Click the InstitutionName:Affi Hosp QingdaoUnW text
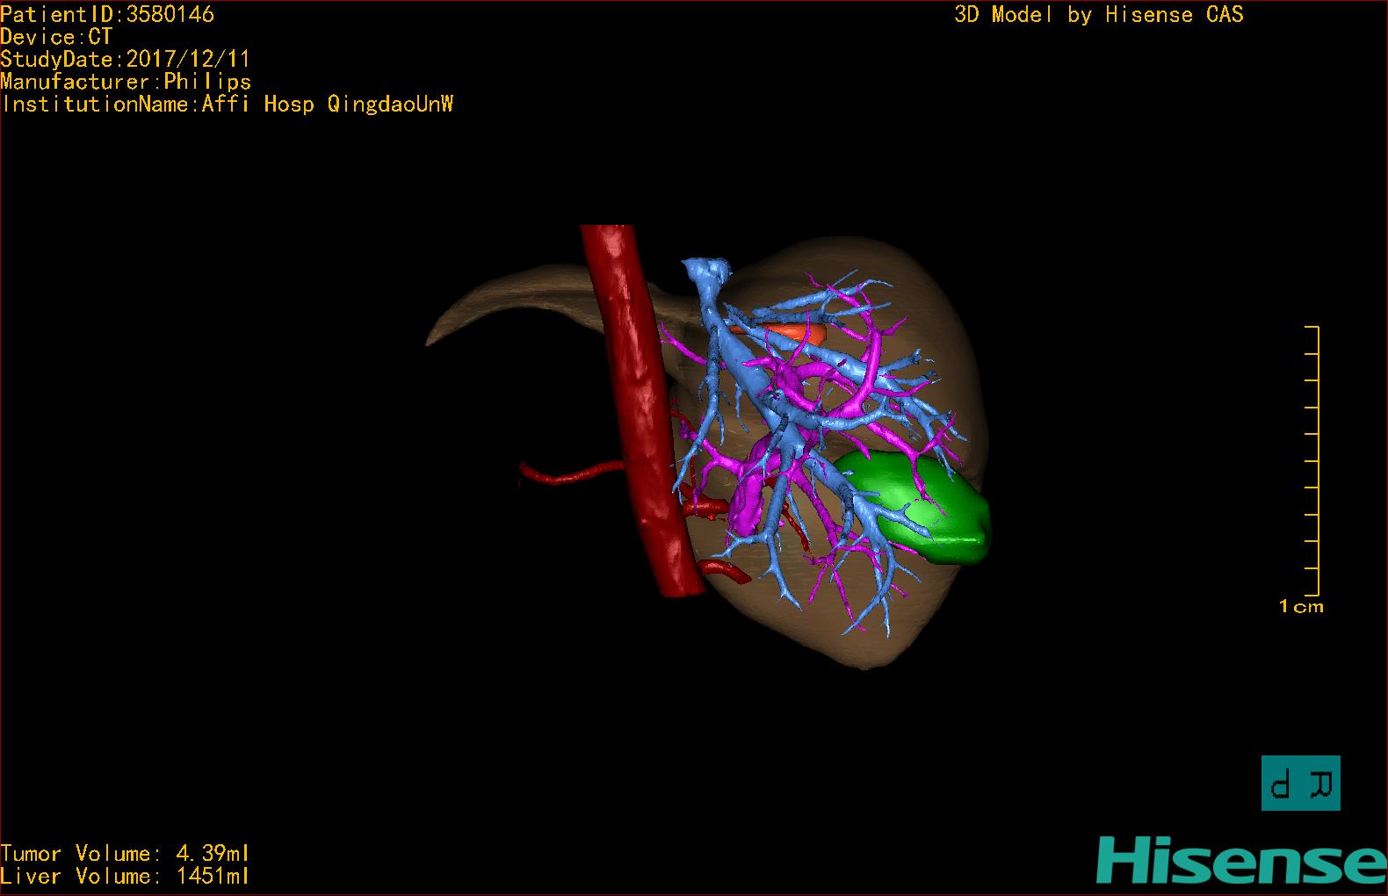Viewport: 1388px width, 896px height. click(x=228, y=105)
